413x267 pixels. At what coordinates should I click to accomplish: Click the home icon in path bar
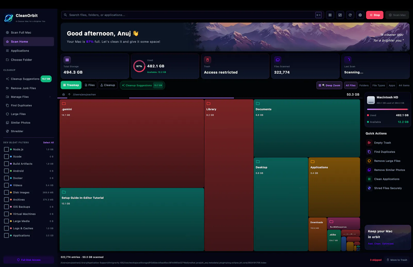(x=63, y=95)
